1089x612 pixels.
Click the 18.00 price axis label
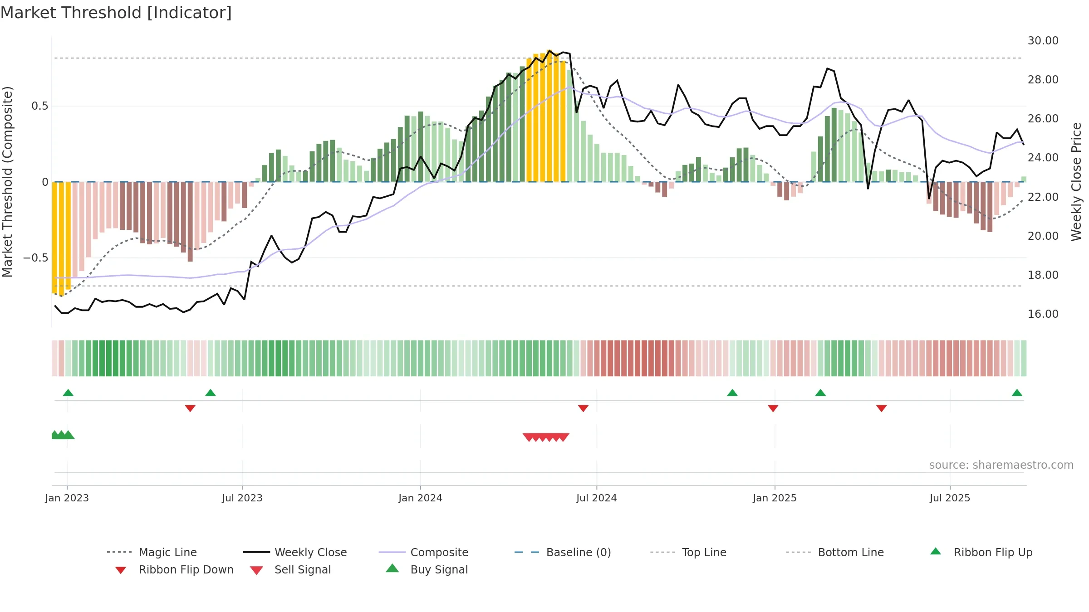pos(1043,275)
